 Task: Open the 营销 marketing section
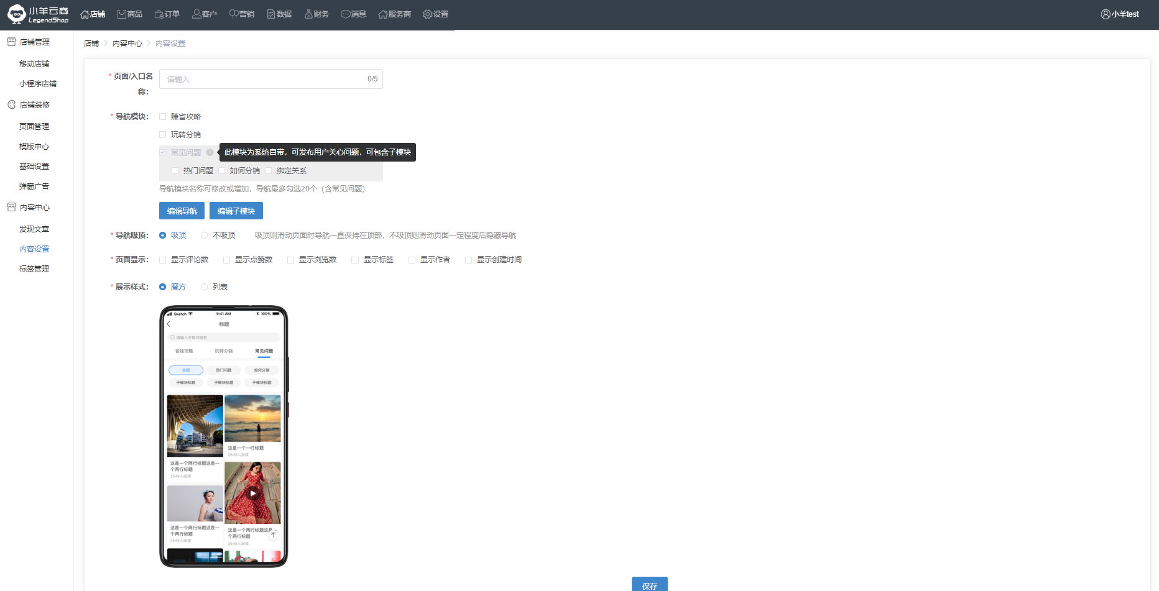[x=241, y=14]
